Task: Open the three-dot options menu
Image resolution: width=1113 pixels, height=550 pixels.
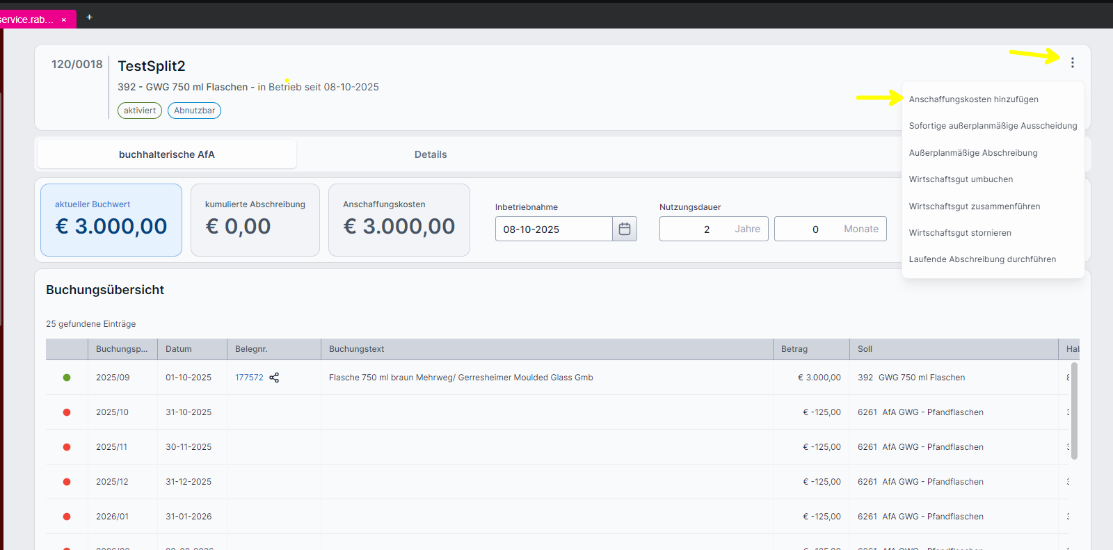Action: pyautogui.click(x=1072, y=63)
